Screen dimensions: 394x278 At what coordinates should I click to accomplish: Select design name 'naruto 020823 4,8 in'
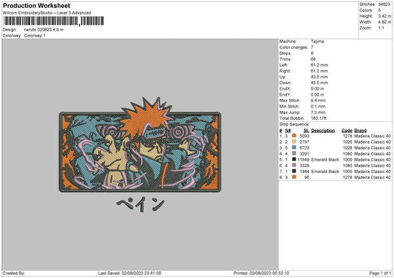pos(44,30)
